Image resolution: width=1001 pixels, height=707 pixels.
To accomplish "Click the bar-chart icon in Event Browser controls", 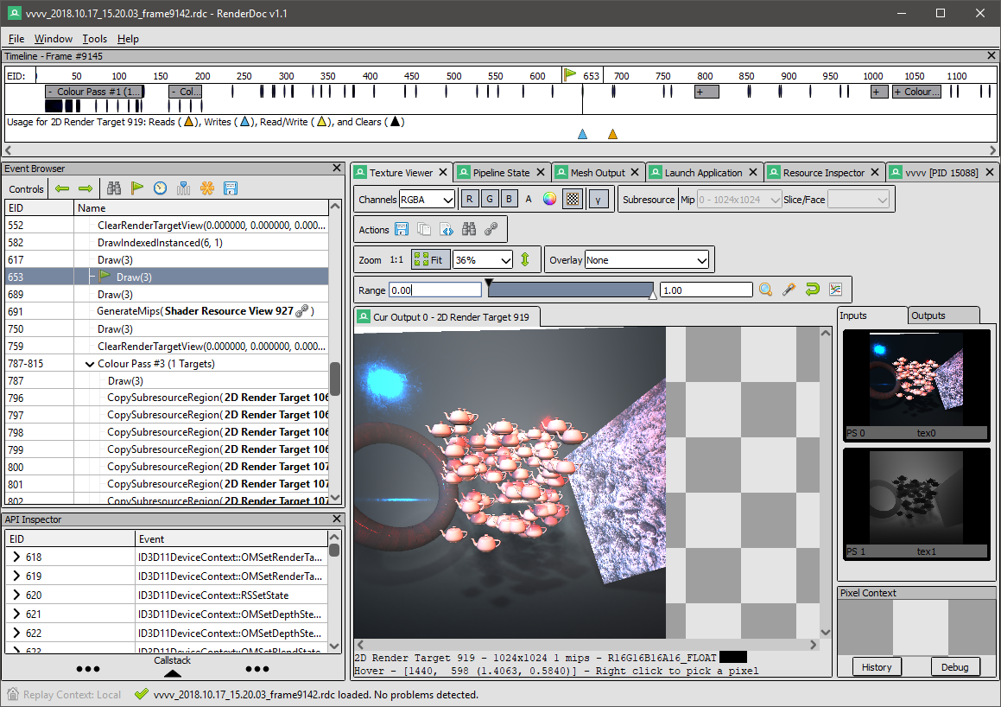I will tap(184, 188).
